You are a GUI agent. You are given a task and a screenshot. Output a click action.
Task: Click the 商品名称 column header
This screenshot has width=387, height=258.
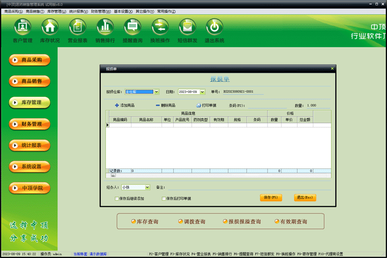[147, 120]
